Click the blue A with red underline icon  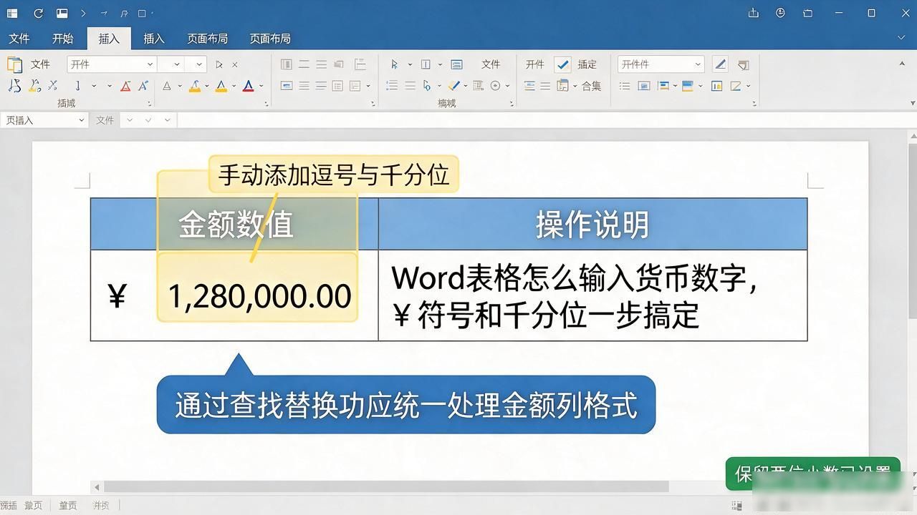248,86
